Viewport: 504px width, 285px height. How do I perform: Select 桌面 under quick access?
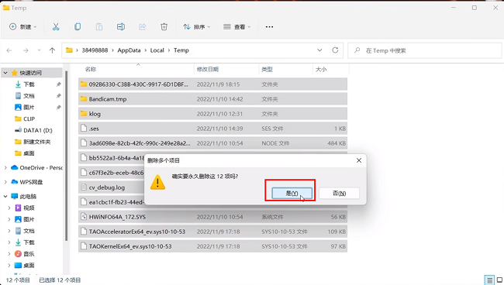coord(29,153)
